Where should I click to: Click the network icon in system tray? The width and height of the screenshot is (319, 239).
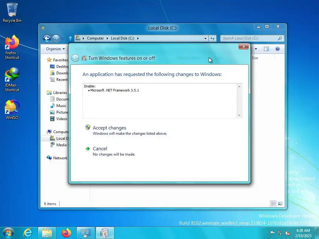click(x=280, y=233)
